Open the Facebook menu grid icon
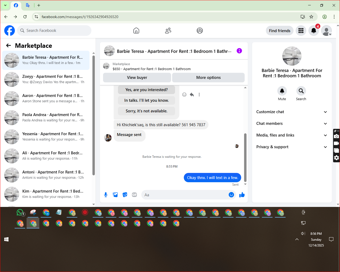This screenshot has width=340, height=272. click(x=301, y=31)
